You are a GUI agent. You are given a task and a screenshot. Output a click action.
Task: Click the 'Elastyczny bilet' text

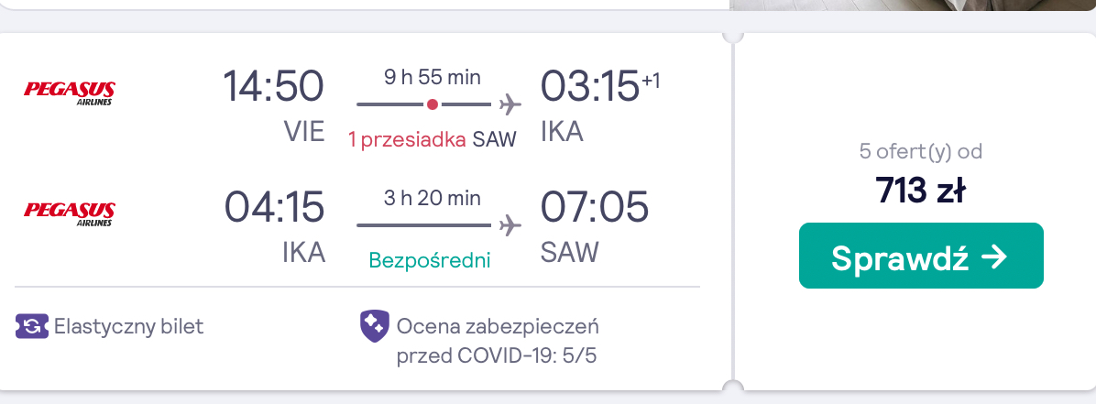pos(128,326)
